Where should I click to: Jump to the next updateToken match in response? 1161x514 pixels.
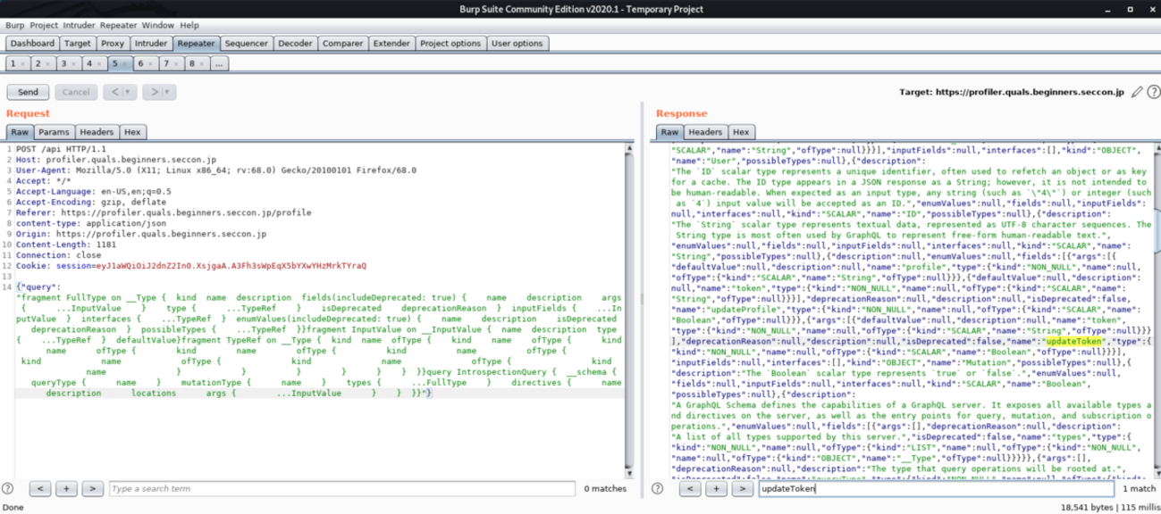(742, 489)
